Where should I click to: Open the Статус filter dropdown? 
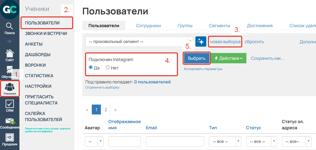(262, 141)
